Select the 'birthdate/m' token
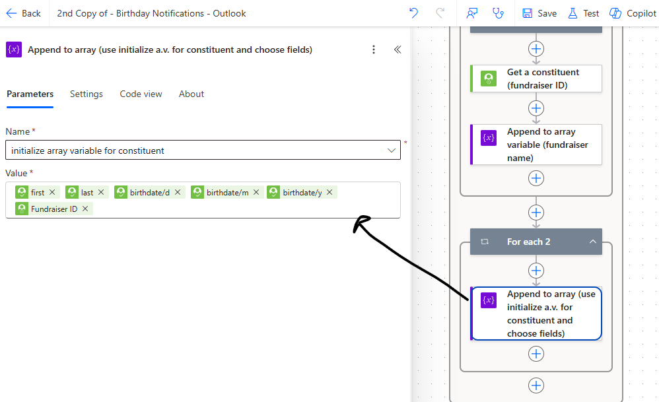The width and height of the screenshot is (659, 402). click(x=227, y=192)
